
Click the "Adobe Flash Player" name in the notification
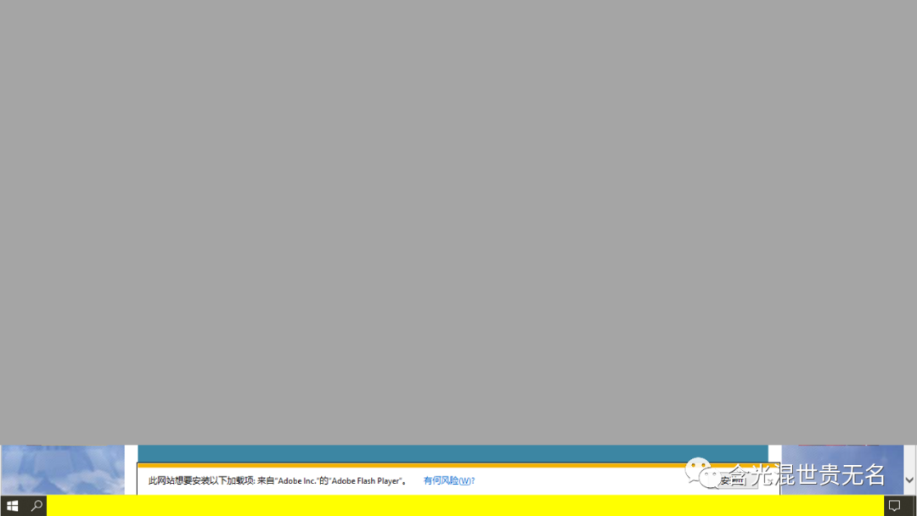(365, 481)
